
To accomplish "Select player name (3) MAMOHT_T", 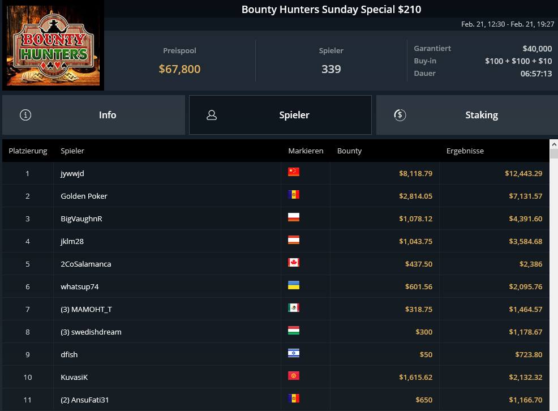I will (86, 310).
